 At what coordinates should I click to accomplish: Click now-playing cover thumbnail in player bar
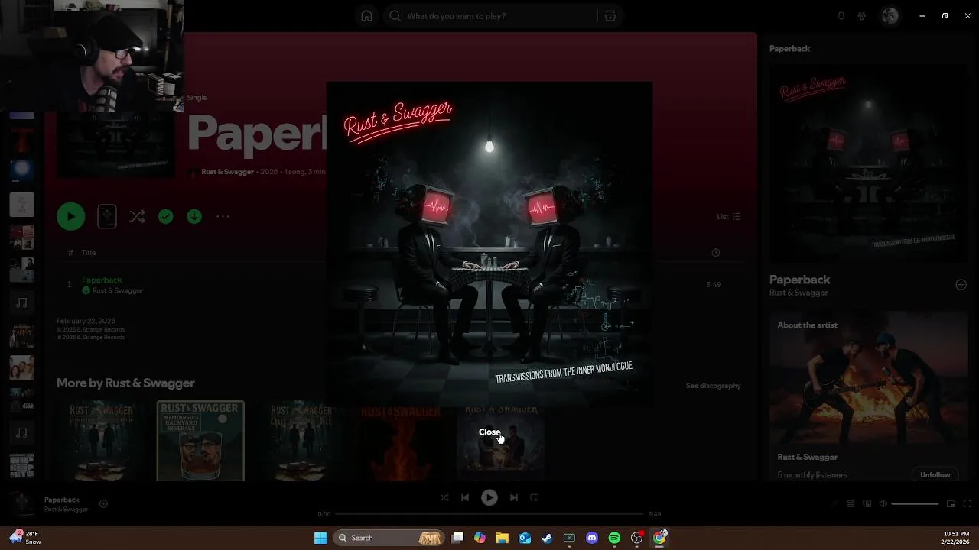click(x=21, y=503)
